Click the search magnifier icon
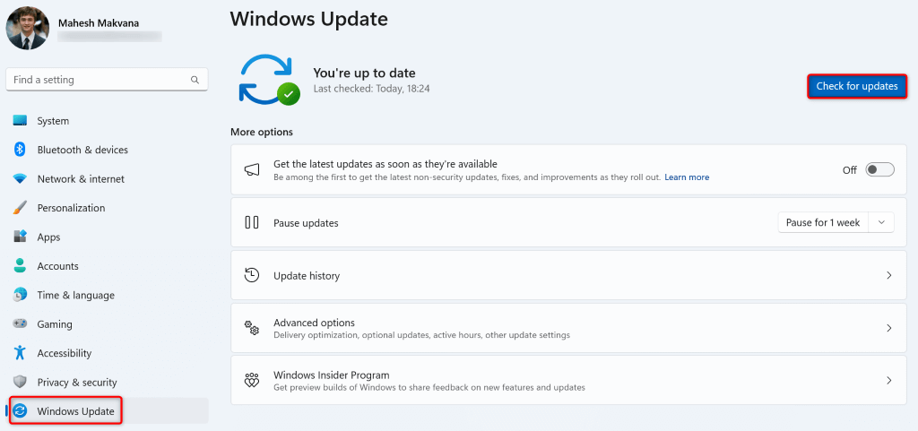Screen dimensions: 918x431 click(x=195, y=80)
